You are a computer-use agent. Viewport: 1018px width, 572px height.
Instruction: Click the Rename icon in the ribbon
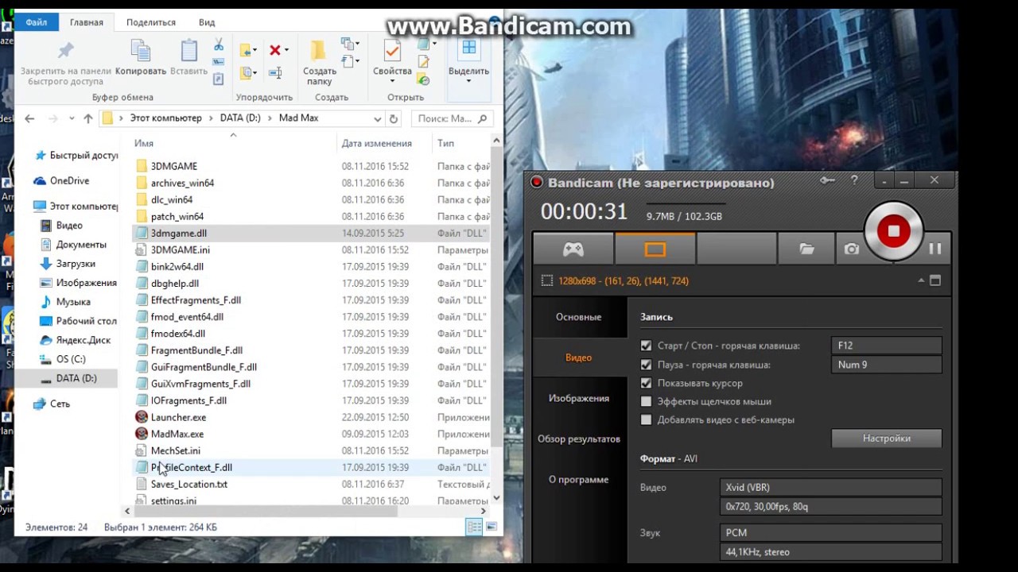point(275,73)
